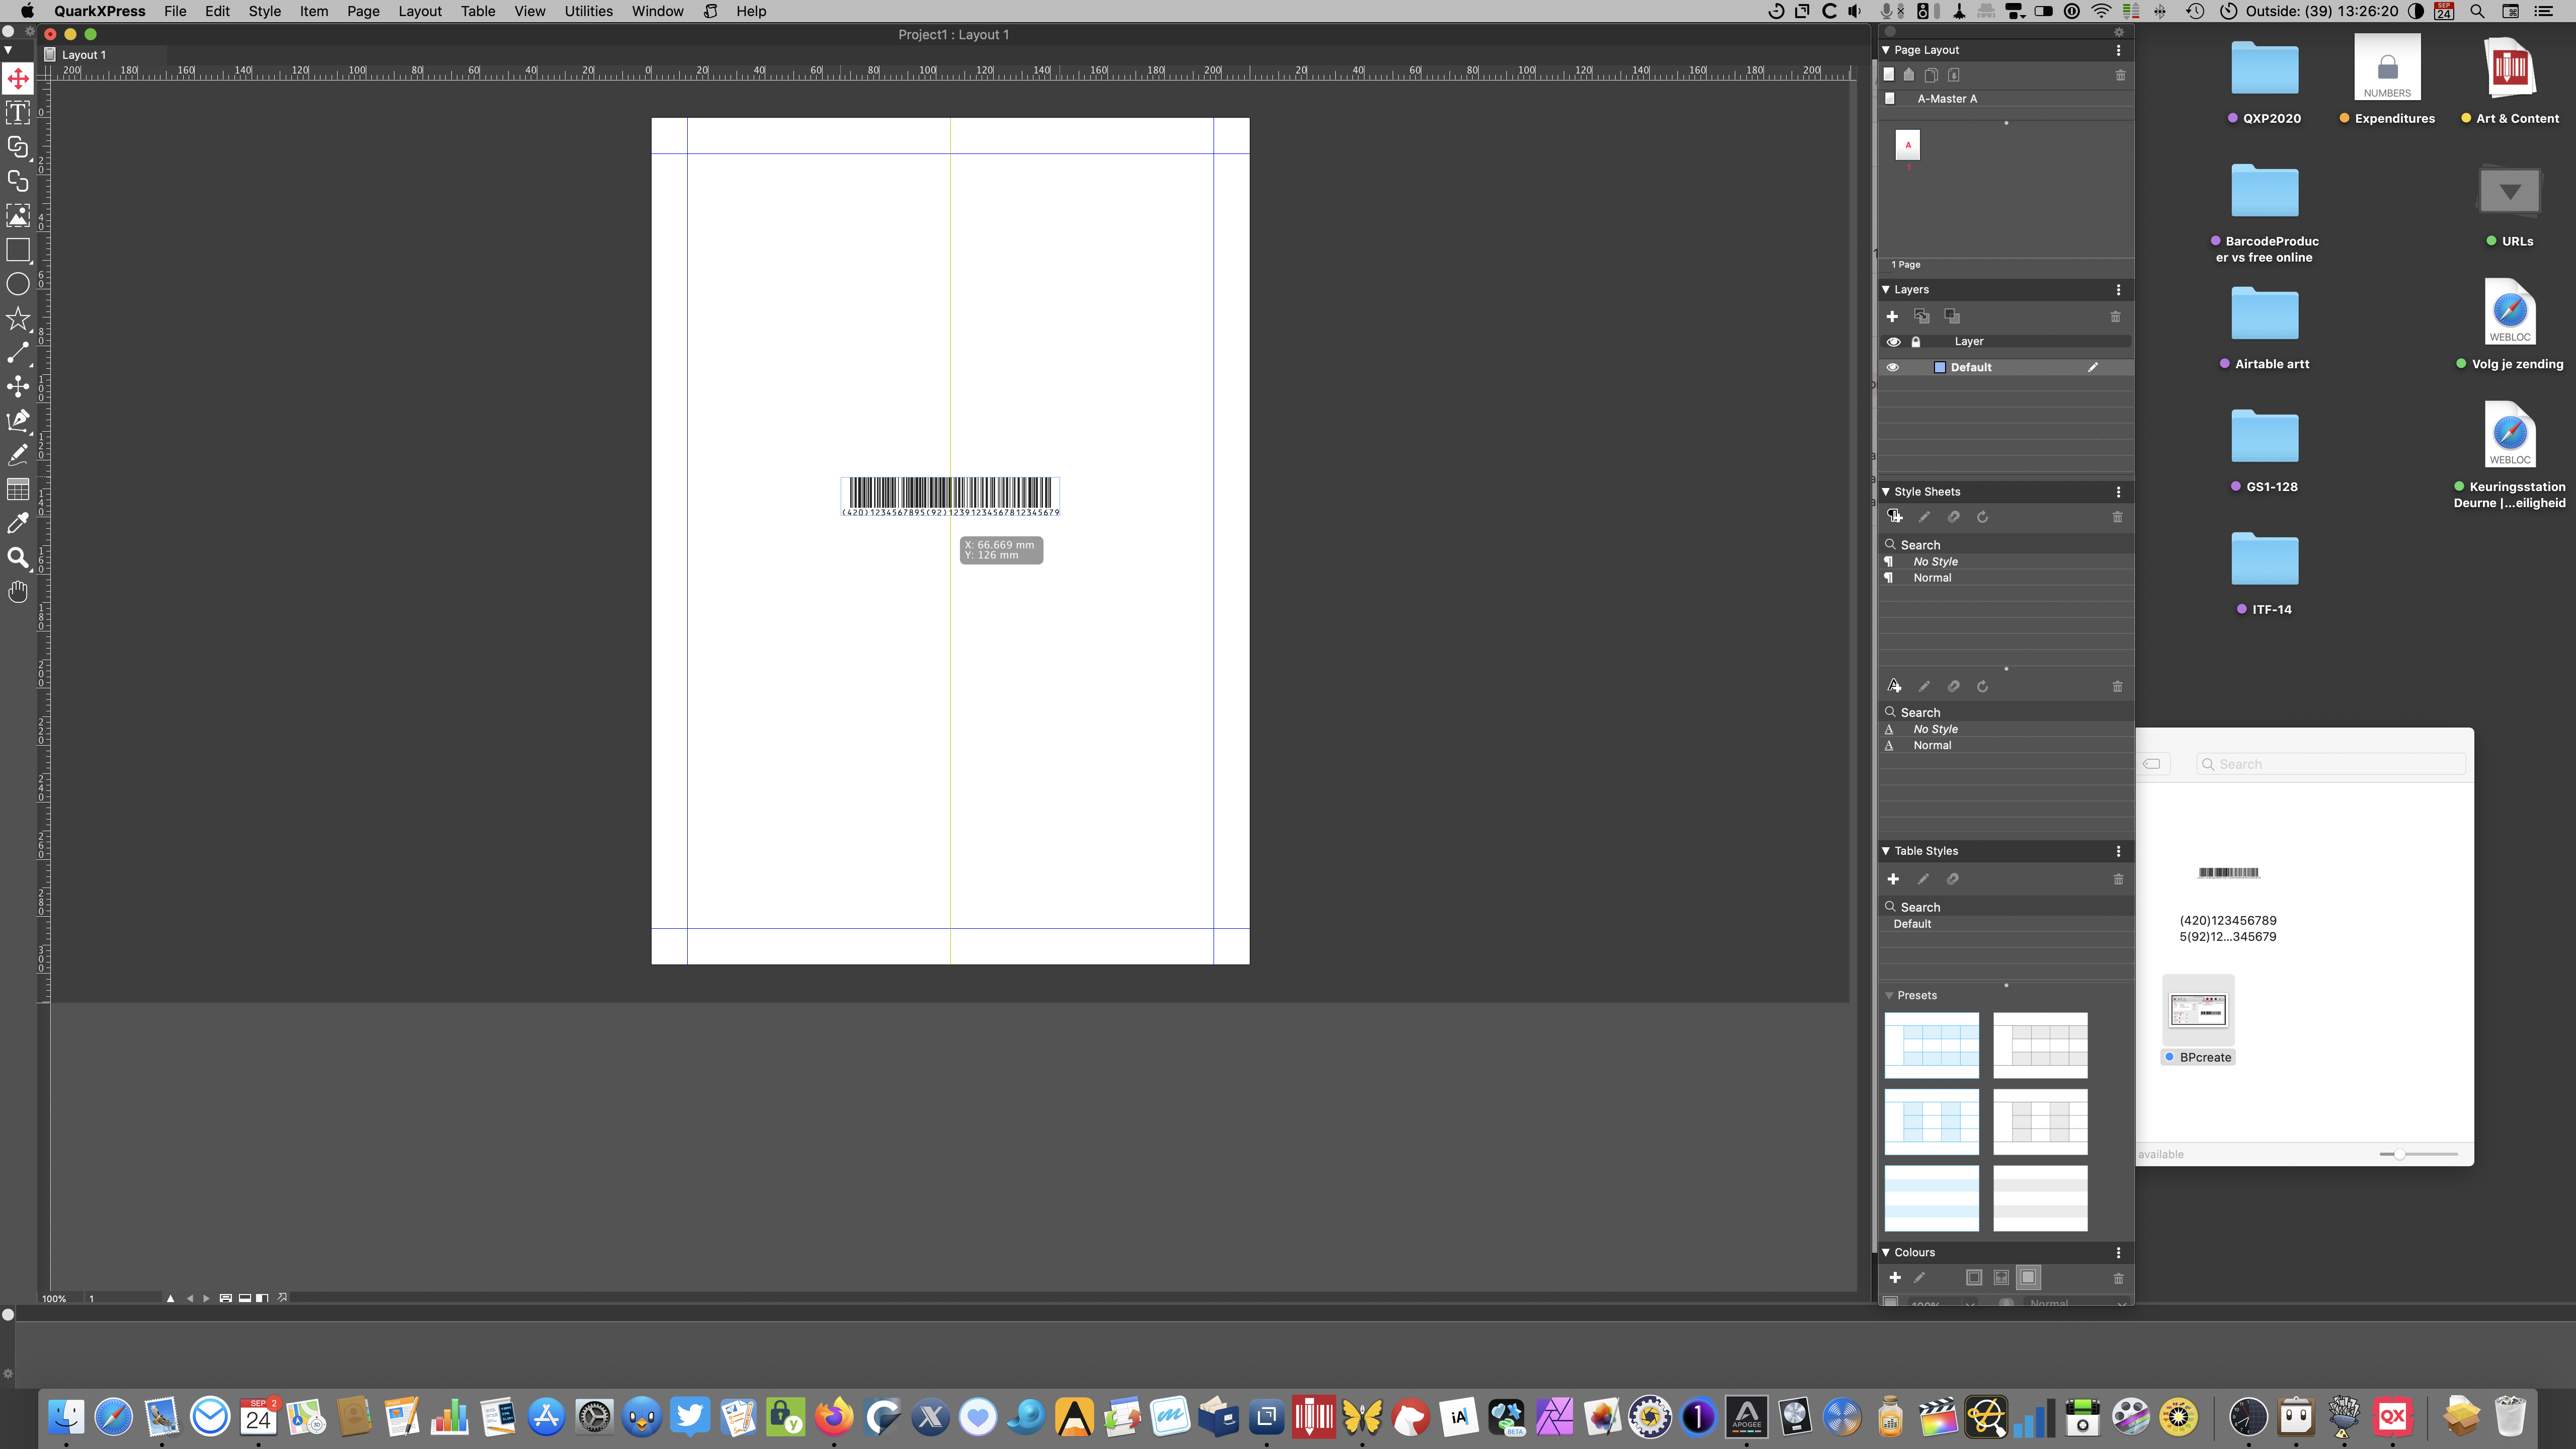This screenshot has width=2576, height=1449.
Task: Toggle the layer lock column header
Action: tap(1916, 341)
